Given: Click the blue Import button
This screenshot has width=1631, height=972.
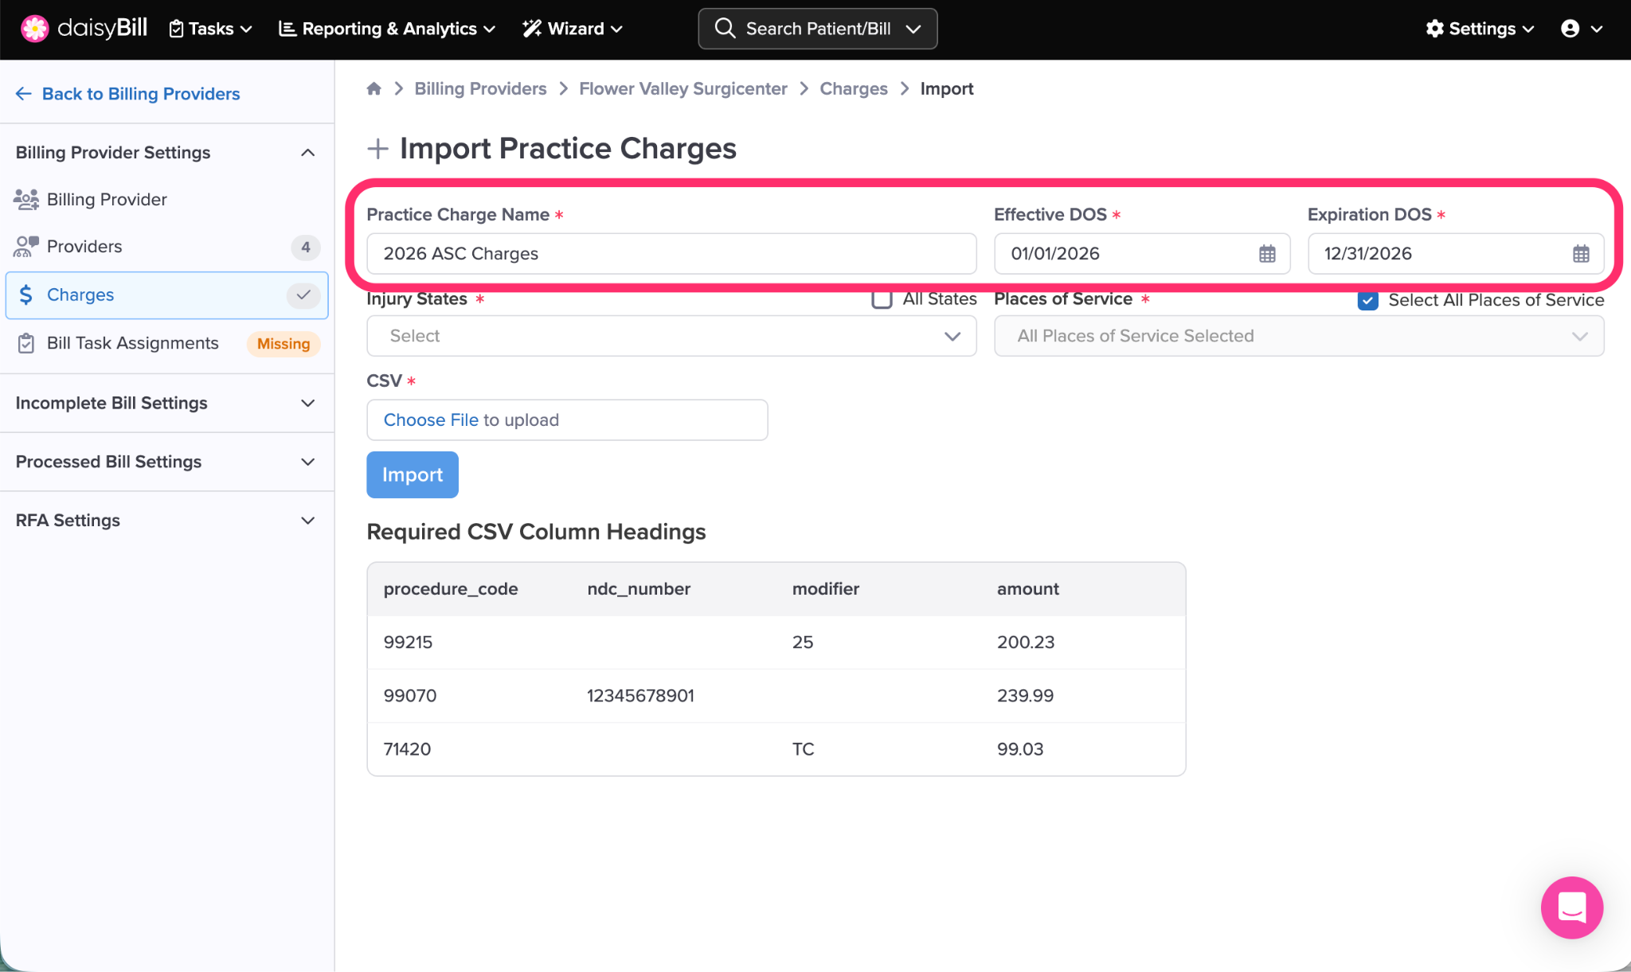Looking at the screenshot, I should click(412, 474).
